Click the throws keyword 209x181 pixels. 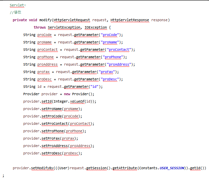coord(40,27)
